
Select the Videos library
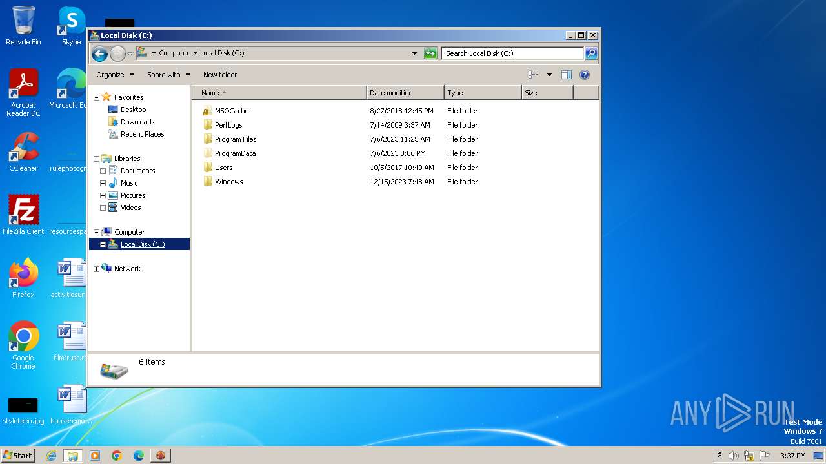(130, 208)
